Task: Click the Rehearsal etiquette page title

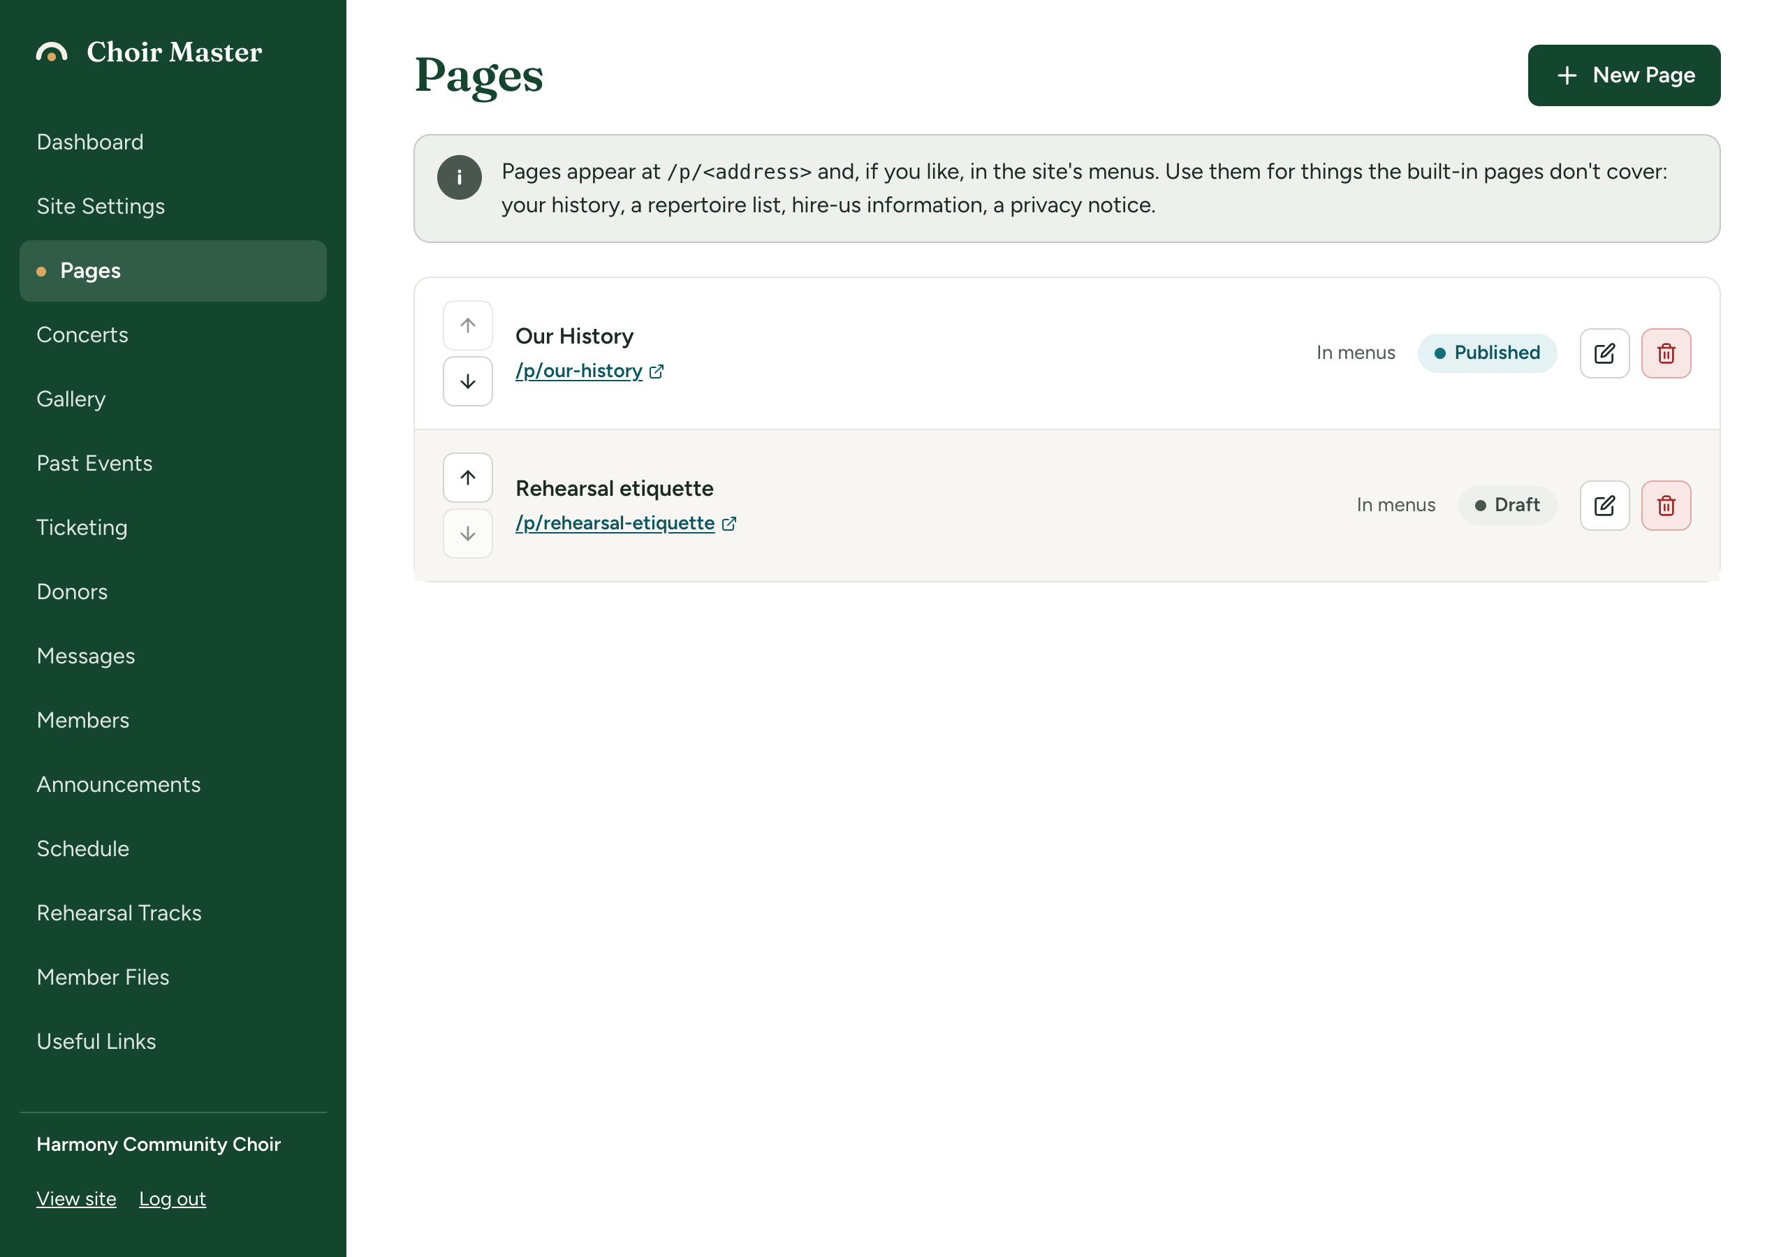Action: (614, 488)
